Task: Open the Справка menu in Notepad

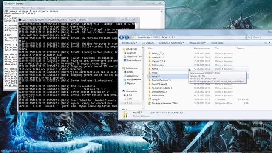Action: point(41,8)
